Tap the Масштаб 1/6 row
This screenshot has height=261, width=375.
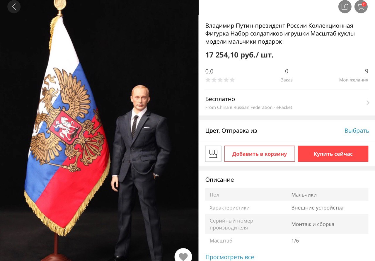click(287, 241)
